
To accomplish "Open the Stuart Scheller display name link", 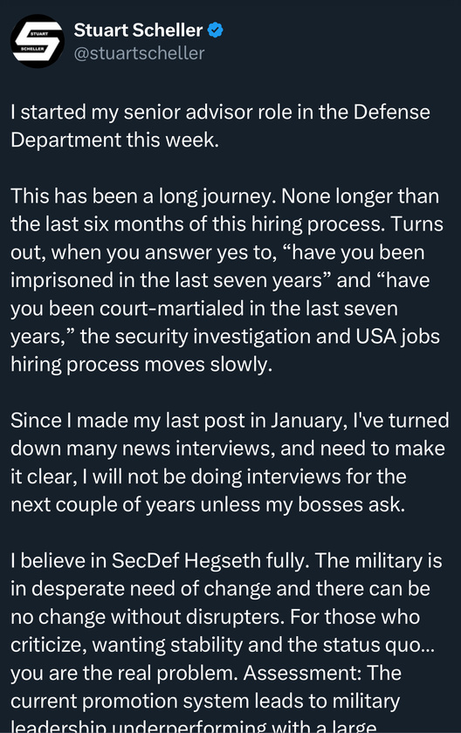I will tap(139, 31).
